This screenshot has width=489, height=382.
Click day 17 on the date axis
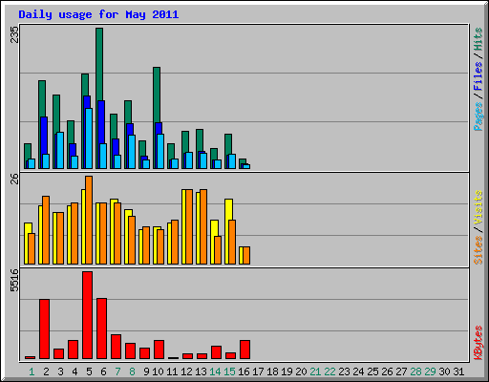point(258,371)
